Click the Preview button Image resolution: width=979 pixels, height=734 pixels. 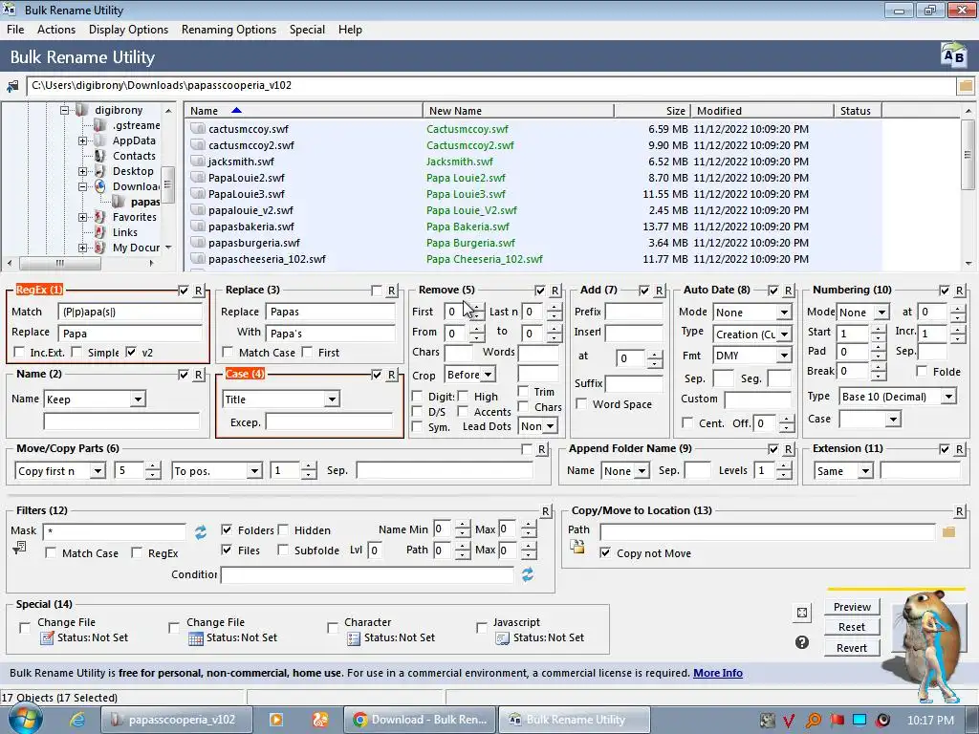point(852,607)
